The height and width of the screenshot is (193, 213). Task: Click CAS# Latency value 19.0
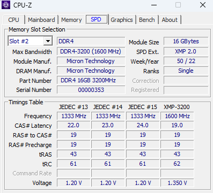[x=177, y=125]
